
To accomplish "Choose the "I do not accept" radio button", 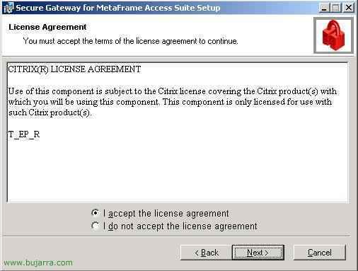I will pyautogui.click(x=96, y=226).
